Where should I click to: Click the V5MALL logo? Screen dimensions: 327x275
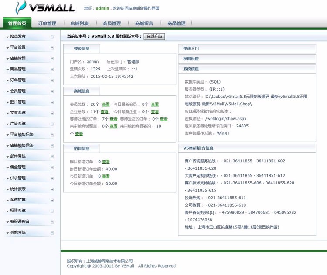(x=45, y=8)
